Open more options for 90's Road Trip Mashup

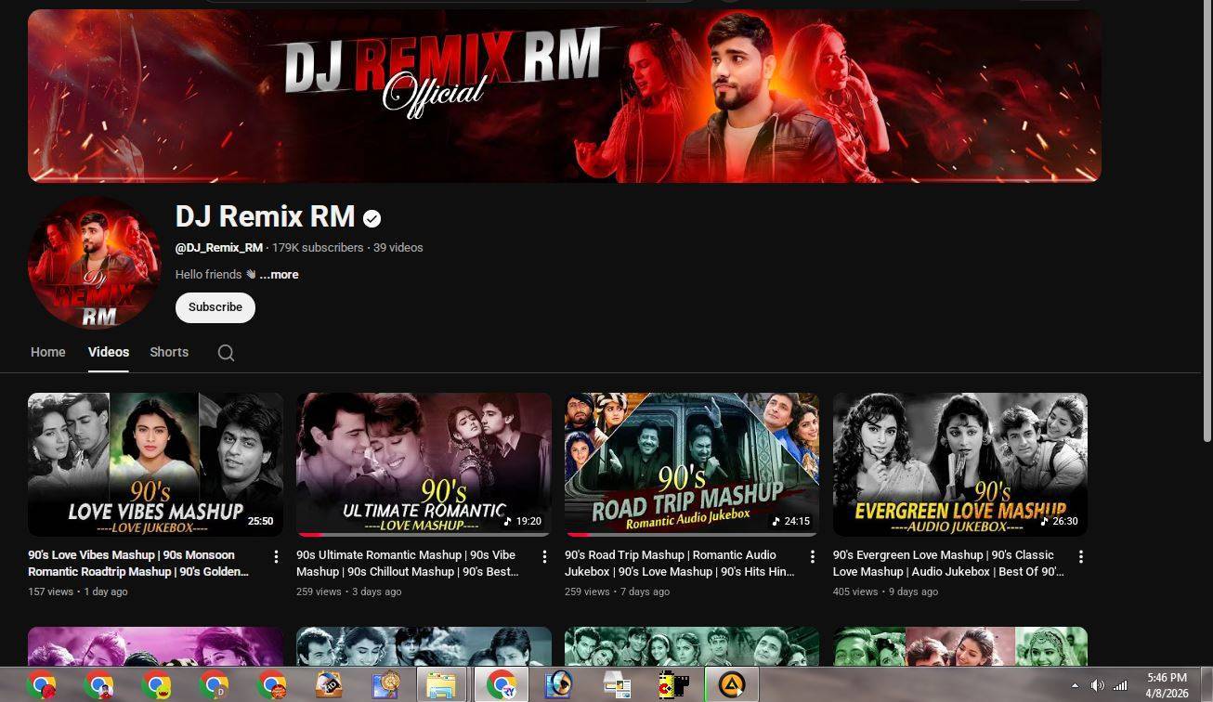point(813,556)
